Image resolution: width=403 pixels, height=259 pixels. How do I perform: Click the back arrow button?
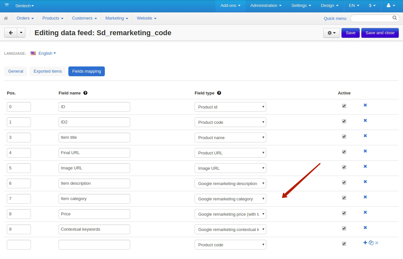pos(11,33)
